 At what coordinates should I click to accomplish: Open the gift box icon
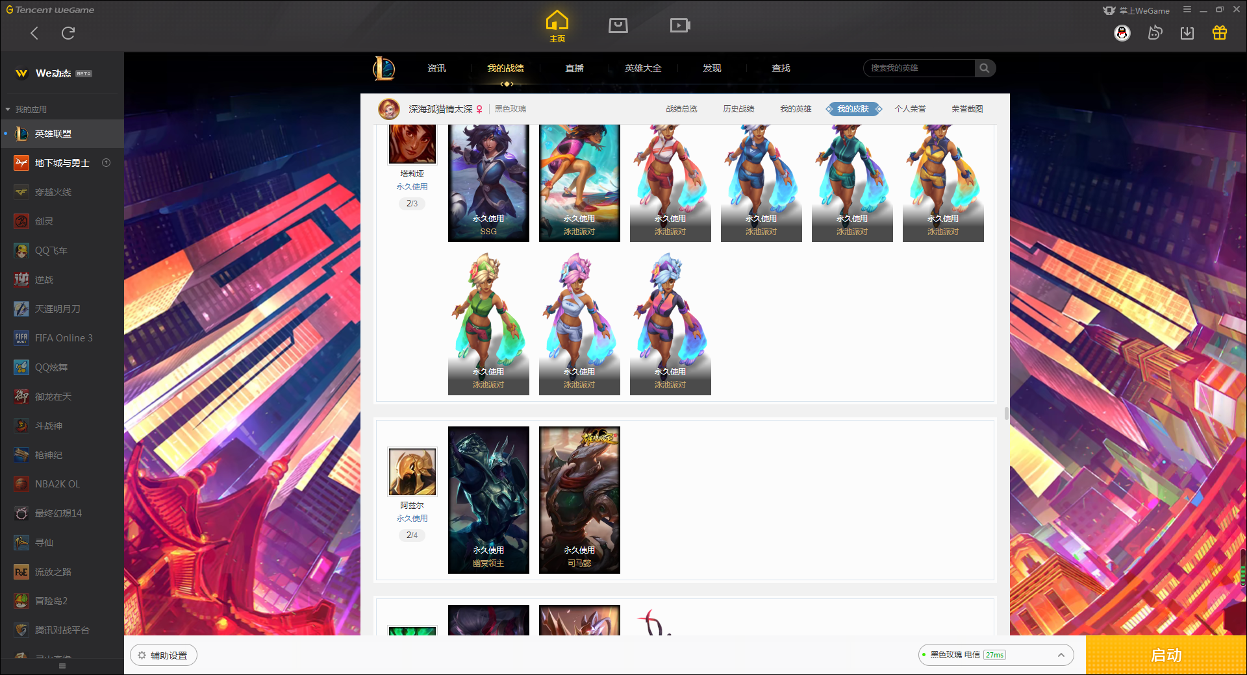pyautogui.click(x=1220, y=33)
